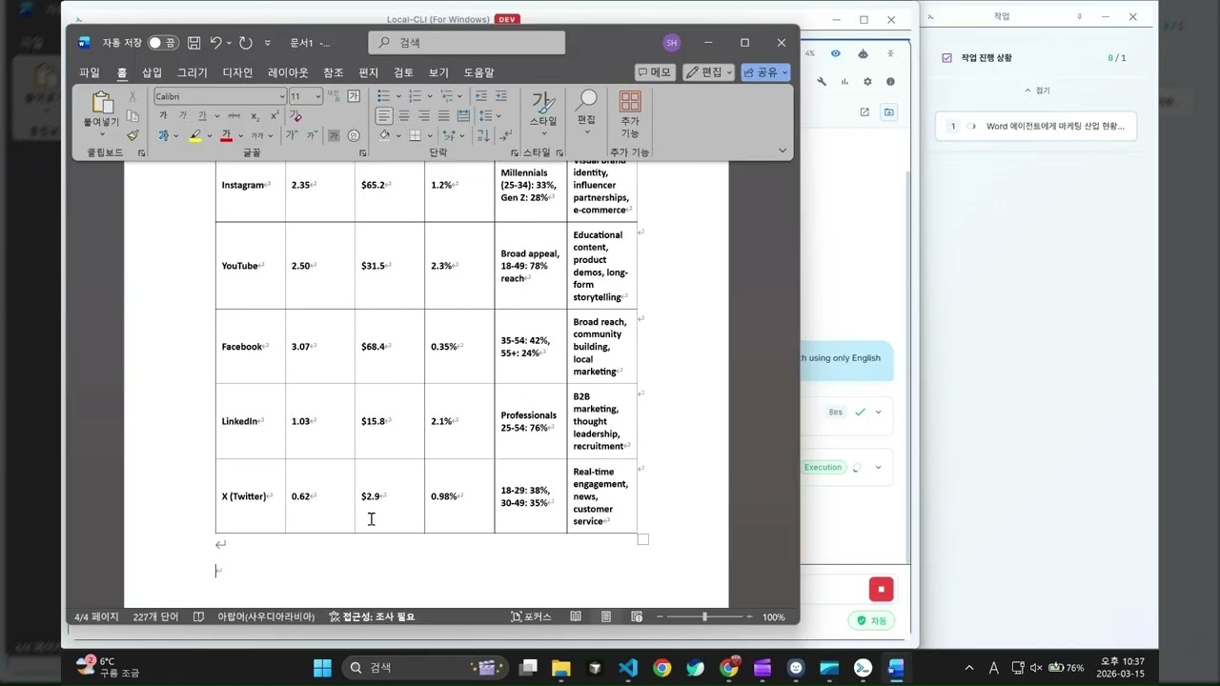Open Calibri font name dropdown
This screenshot has width=1220, height=686.
pos(282,96)
